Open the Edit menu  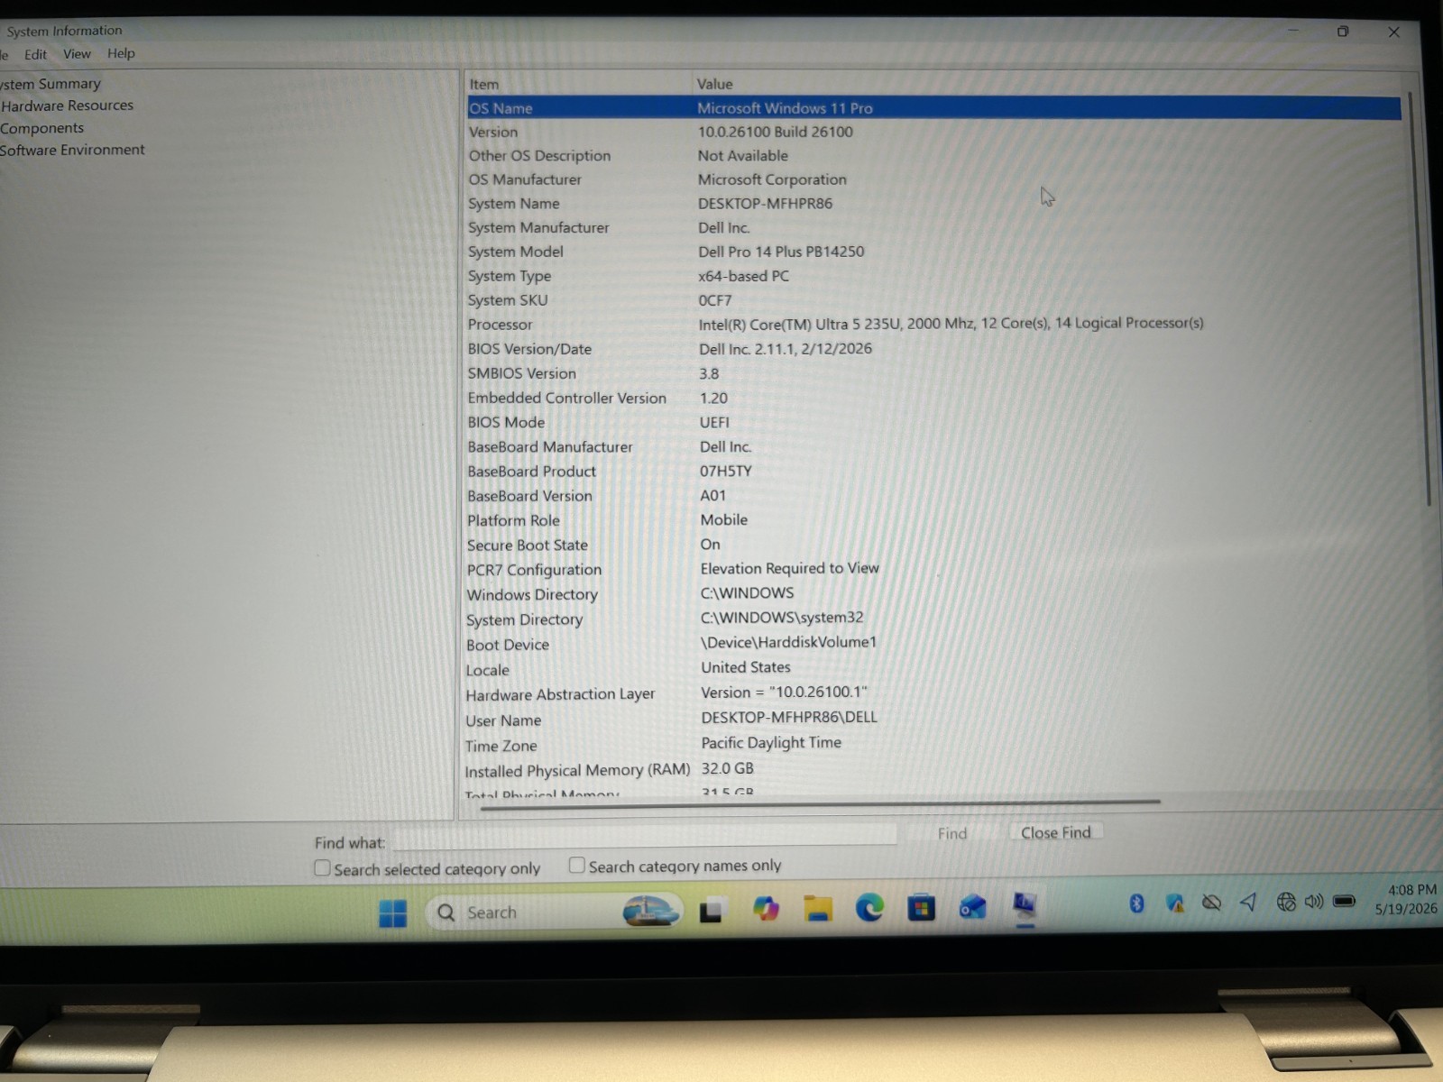point(35,54)
